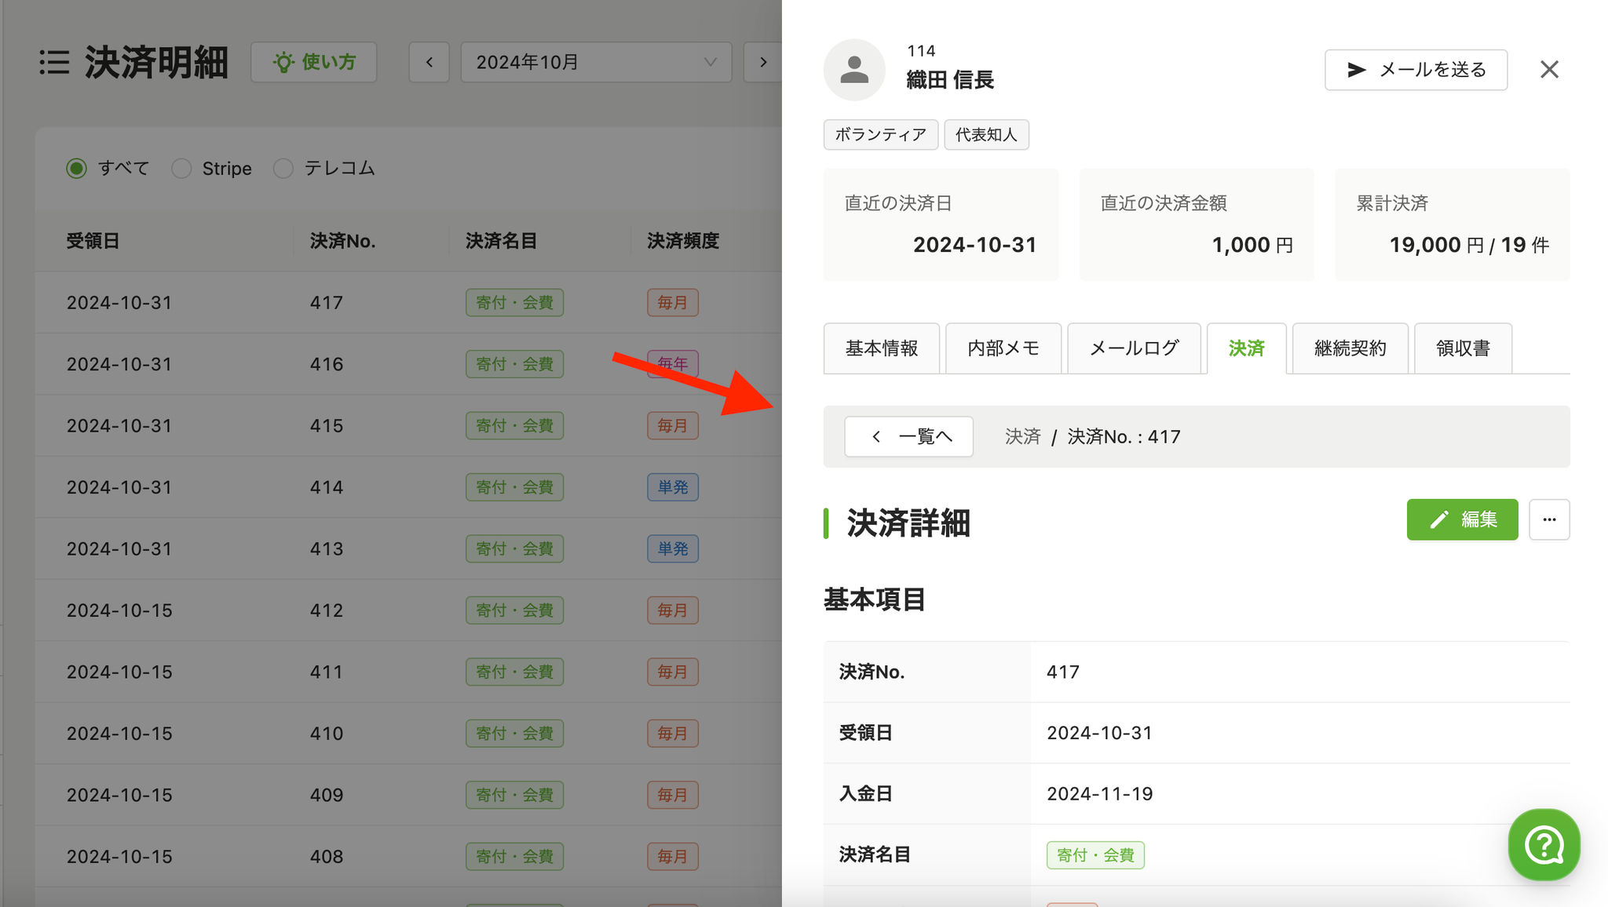1608x907 pixels.
Task: Switch to the 内部メモ tab
Action: click(1003, 348)
